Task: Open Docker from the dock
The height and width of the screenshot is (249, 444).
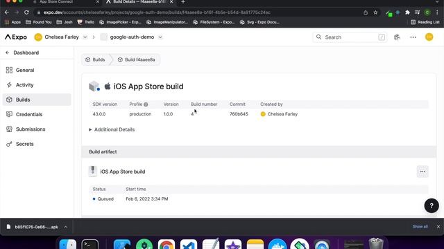Action: click(x=277, y=244)
